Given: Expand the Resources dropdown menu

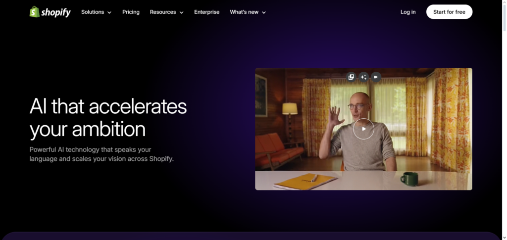Looking at the screenshot, I should 166,12.
